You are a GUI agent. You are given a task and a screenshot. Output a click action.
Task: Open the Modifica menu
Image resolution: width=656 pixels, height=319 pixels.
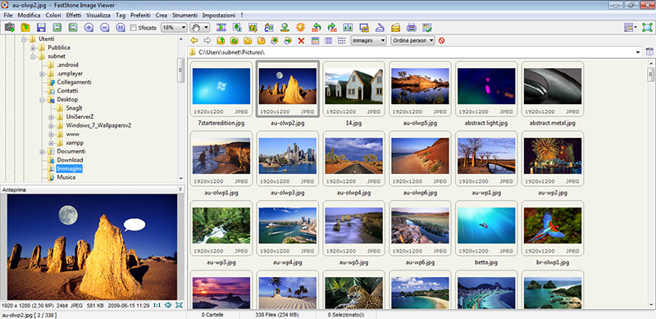click(x=29, y=15)
